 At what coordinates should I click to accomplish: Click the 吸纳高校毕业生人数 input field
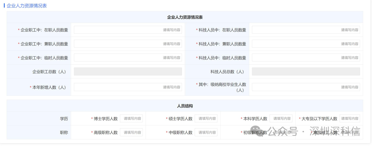point(306,87)
